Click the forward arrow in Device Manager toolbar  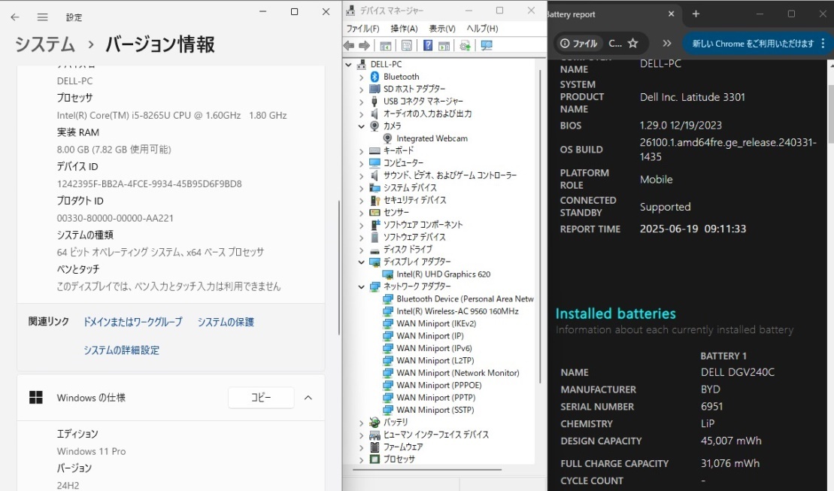click(x=363, y=45)
